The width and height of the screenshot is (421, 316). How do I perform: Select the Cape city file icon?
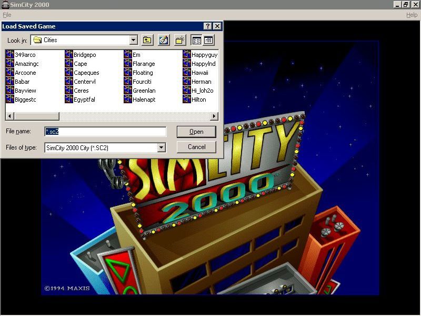pyautogui.click(x=69, y=63)
